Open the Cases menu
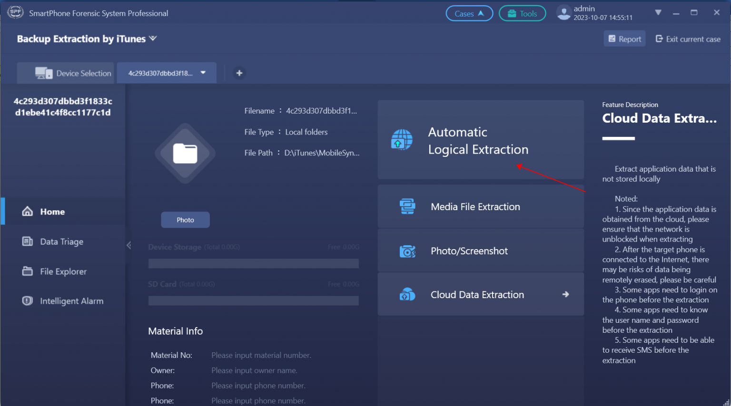 (469, 13)
